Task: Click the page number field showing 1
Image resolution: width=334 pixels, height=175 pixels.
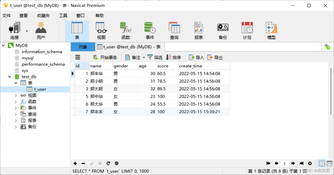Action: [x=285, y=164]
